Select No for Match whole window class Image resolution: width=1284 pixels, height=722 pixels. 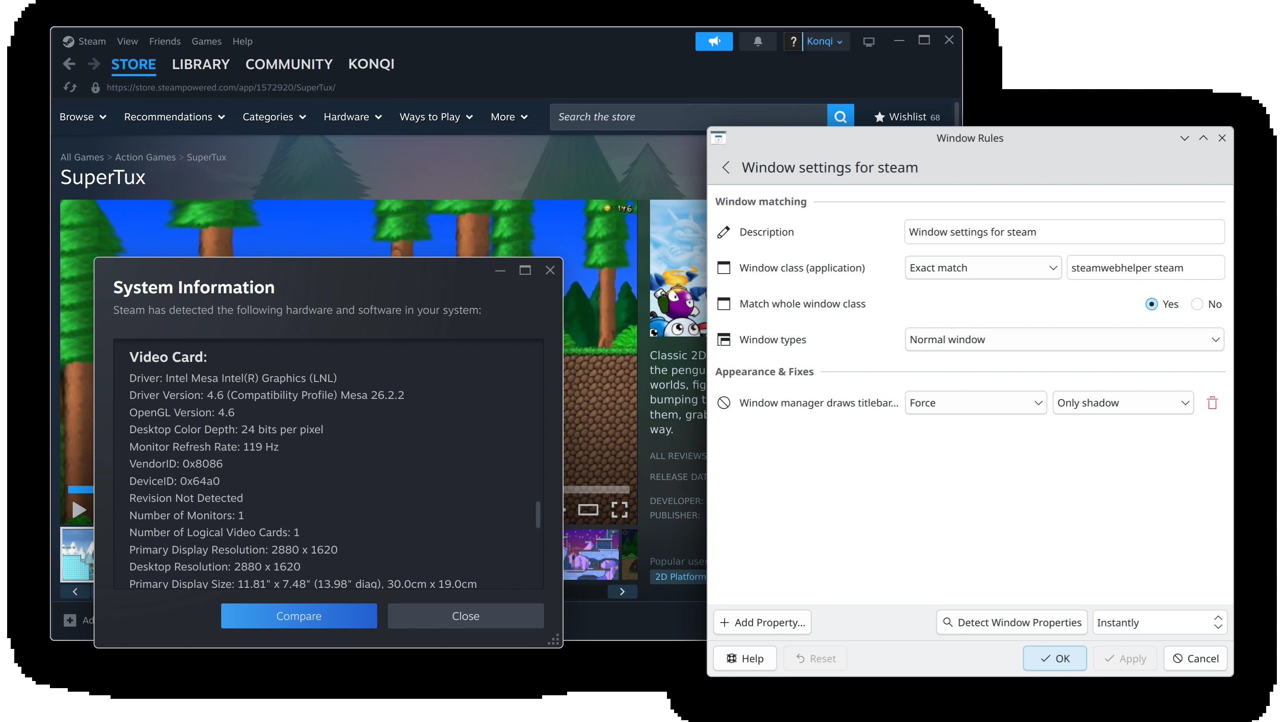[x=1206, y=304]
